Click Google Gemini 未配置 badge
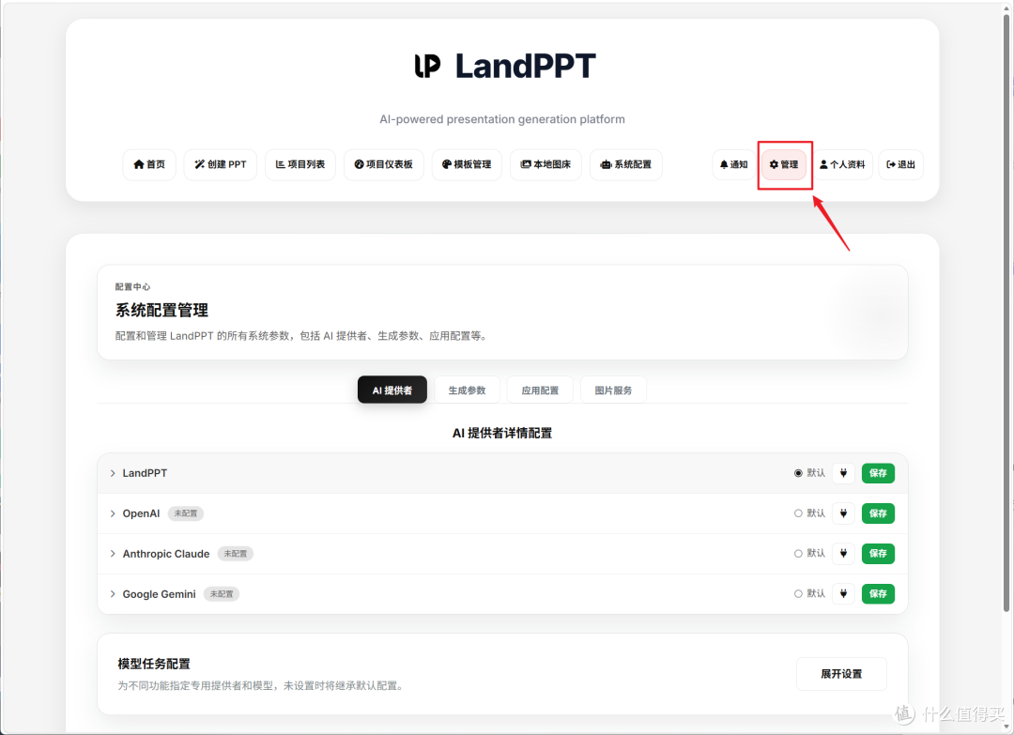1014x735 pixels. [x=222, y=593]
